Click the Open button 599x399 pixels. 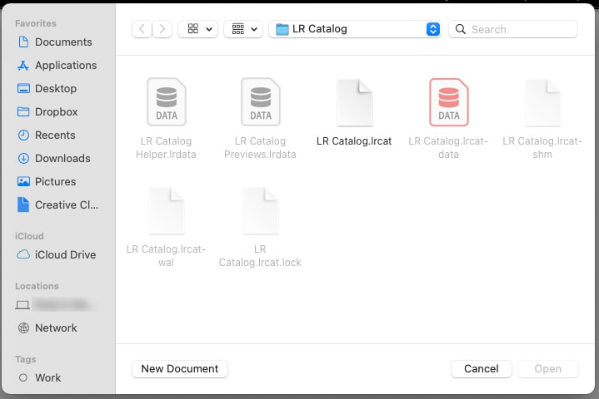(548, 369)
